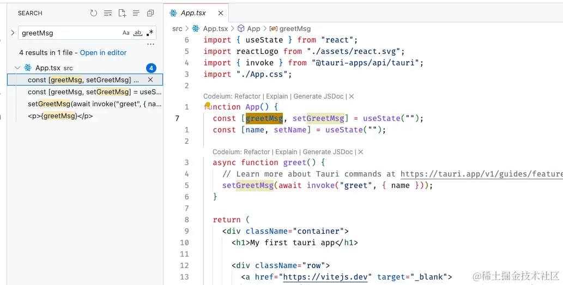Click Refactor above async function greet

coord(257,152)
